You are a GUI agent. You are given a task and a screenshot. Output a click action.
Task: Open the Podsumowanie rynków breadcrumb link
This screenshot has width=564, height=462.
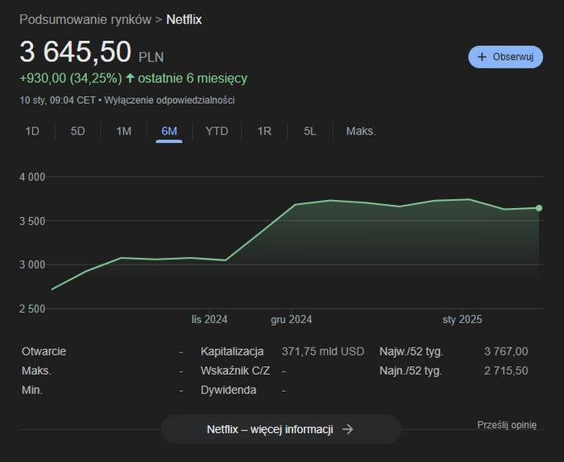click(85, 19)
